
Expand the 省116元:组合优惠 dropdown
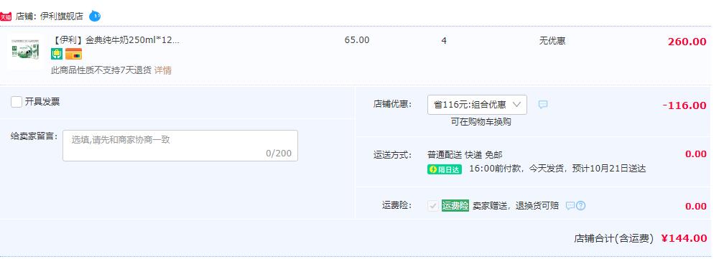tap(477, 105)
